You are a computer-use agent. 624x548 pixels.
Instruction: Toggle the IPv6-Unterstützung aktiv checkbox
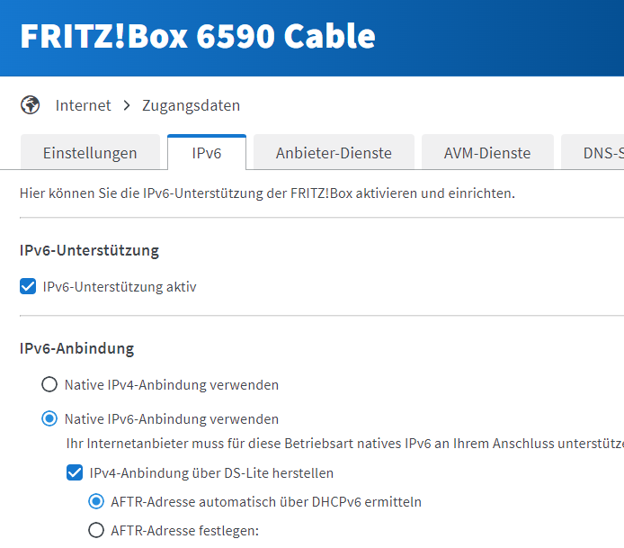(28, 287)
